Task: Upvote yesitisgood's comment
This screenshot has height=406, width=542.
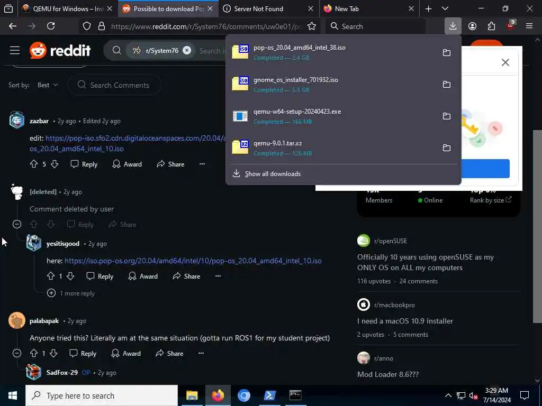Action: 51,276
